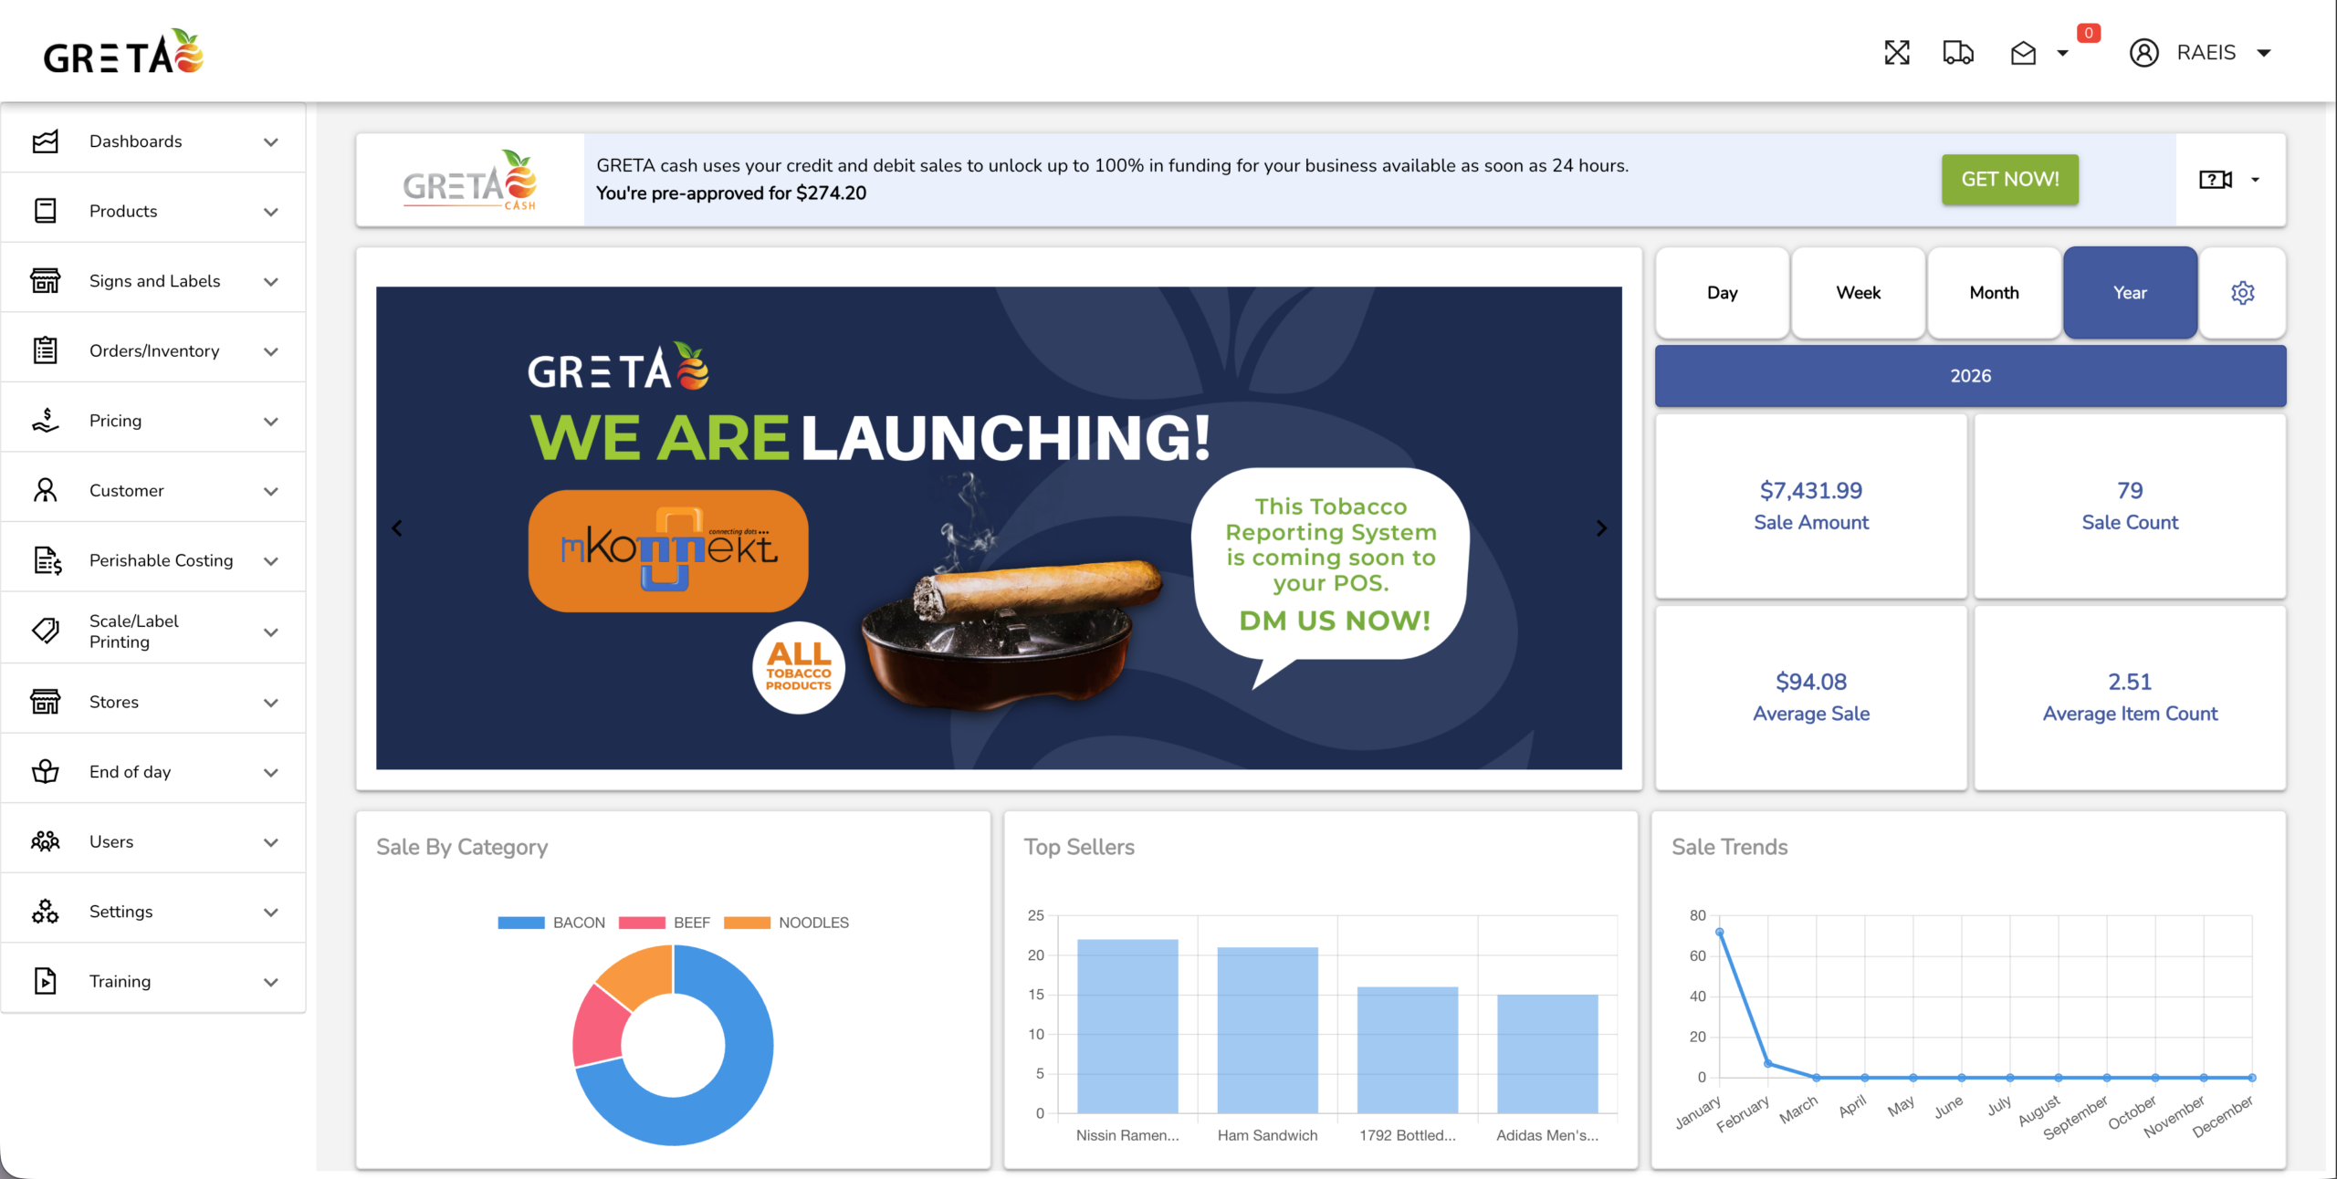Expand the Products menu chevron

pyautogui.click(x=271, y=212)
